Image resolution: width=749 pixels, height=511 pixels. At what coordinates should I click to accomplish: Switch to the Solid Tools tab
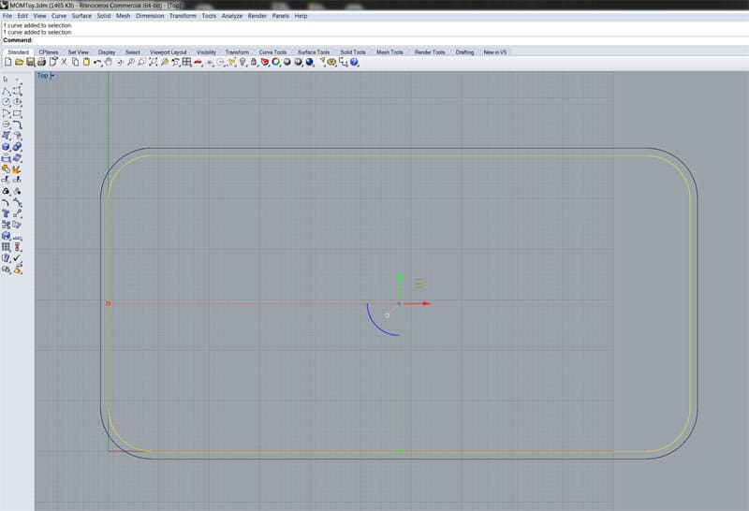coord(353,52)
